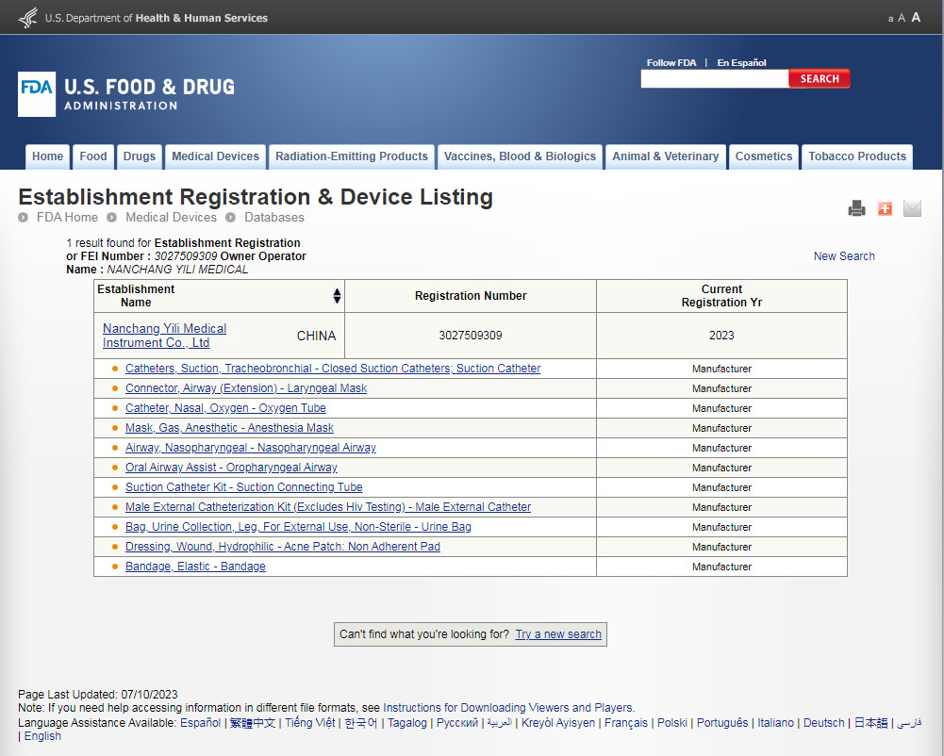The image size is (944, 756).
Task: Open Mask, Gas, Anesthetic listing link
Action: [229, 428]
